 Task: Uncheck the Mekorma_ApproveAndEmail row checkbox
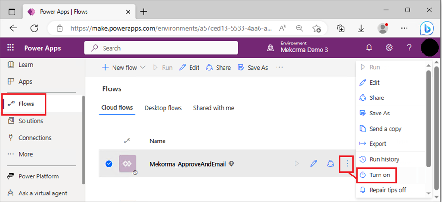(x=109, y=164)
